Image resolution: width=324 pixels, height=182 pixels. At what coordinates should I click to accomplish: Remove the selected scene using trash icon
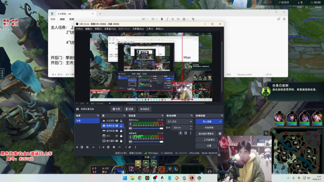coord(82,147)
